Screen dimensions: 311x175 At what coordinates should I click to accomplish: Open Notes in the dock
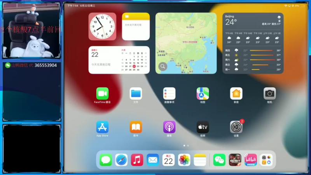pyautogui.click(x=200, y=160)
